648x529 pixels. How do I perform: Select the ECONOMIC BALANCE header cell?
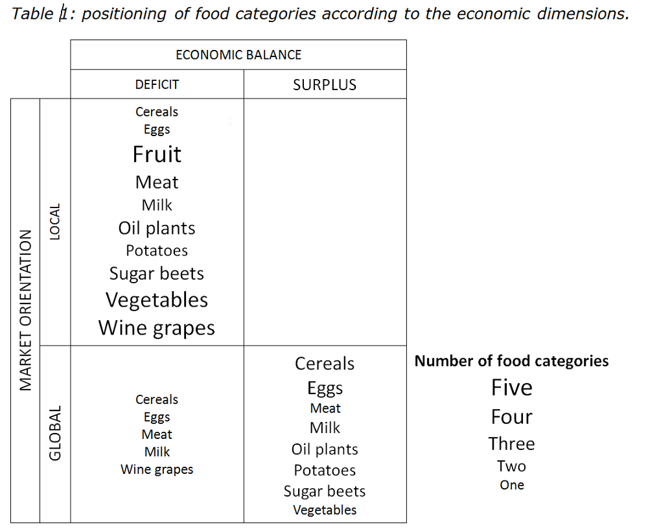pos(238,55)
